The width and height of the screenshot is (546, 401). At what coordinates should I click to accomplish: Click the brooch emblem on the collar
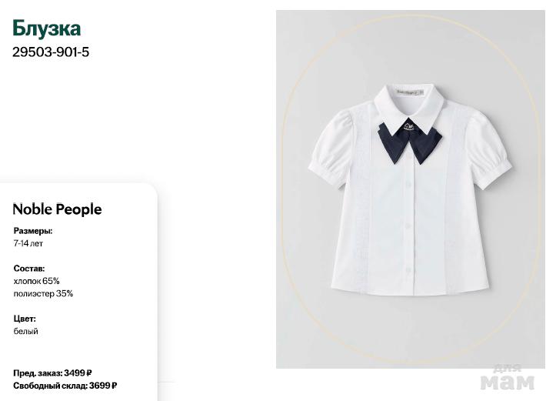pyautogui.click(x=409, y=125)
